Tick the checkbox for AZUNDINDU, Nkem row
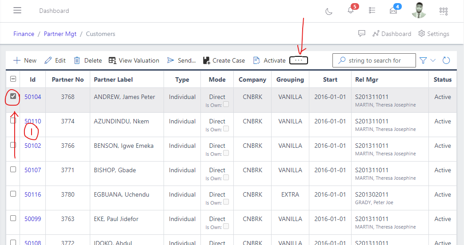The width and height of the screenshot is (464, 245). point(13,120)
